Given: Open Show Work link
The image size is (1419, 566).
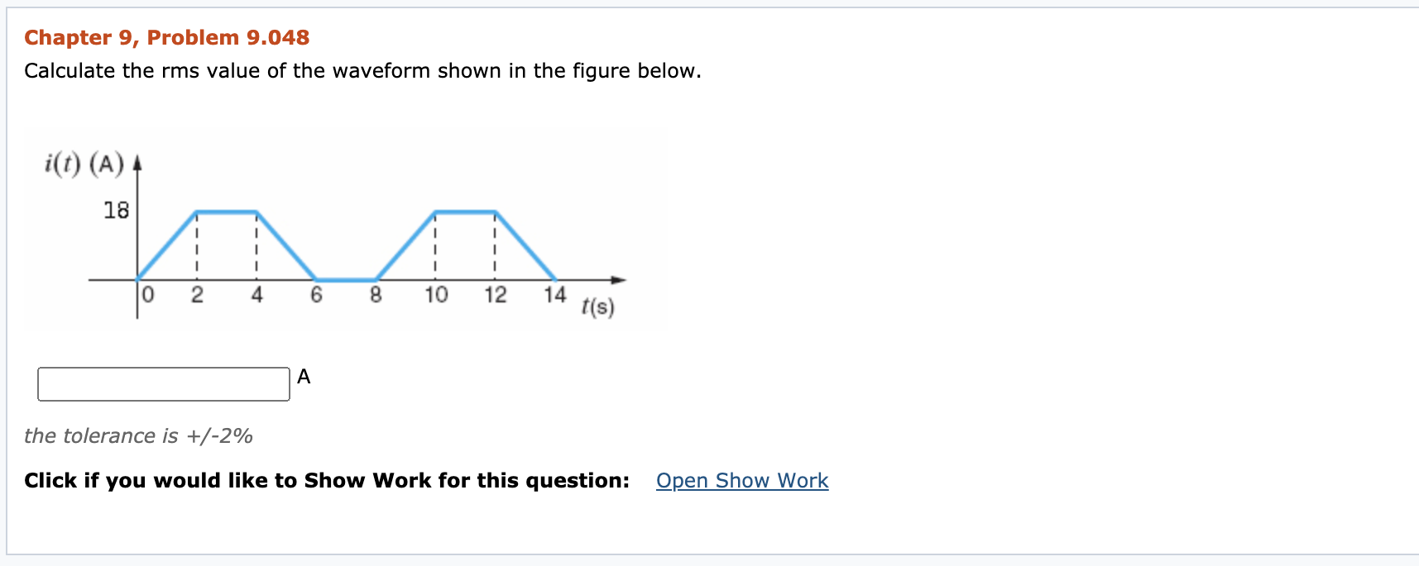Looking at the screenshot, I should point(742,480).
